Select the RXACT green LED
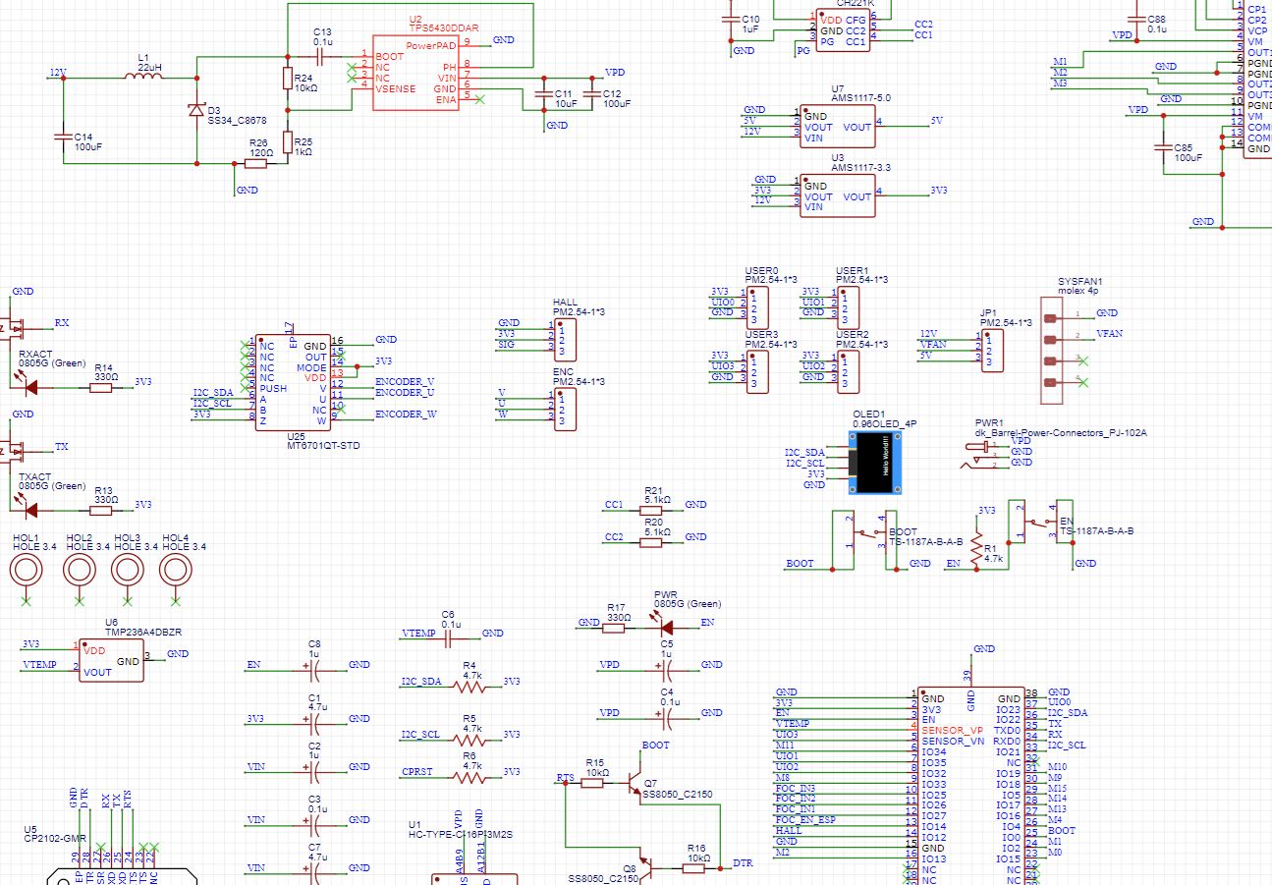The width and height of the screenshot is (1272, 885). pyautogui.click(x=28, y=387)
